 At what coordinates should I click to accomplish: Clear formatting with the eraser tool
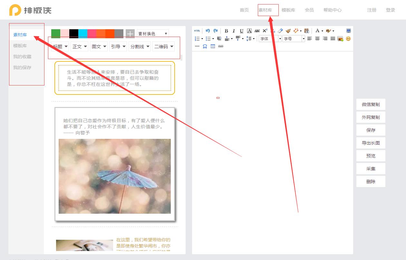click(x=280, y=31)
